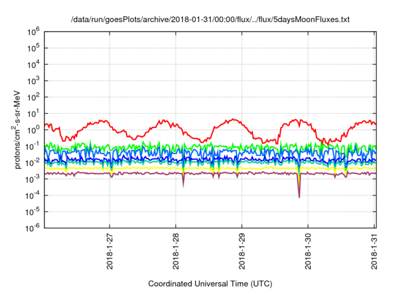Click the 10^-1 y-axis tick label
415x290 pixels.
coord(32,146)
